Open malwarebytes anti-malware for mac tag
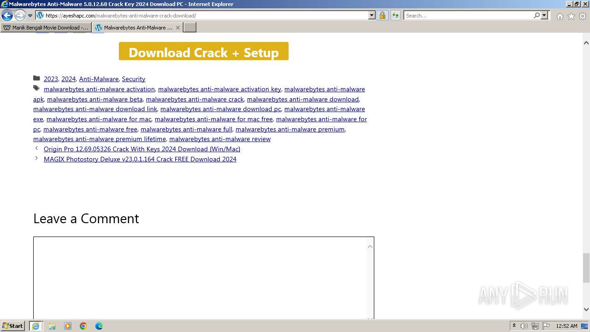 99,119
